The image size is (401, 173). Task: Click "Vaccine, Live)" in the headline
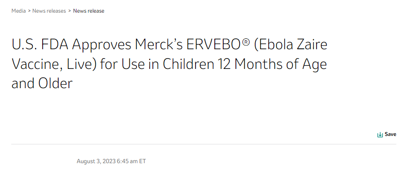pyautogui.click(x=54, y=64)
